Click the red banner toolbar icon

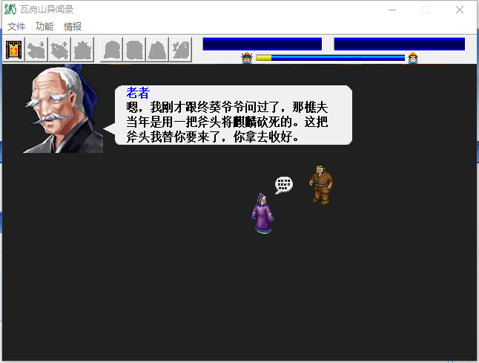coord(14,50)
